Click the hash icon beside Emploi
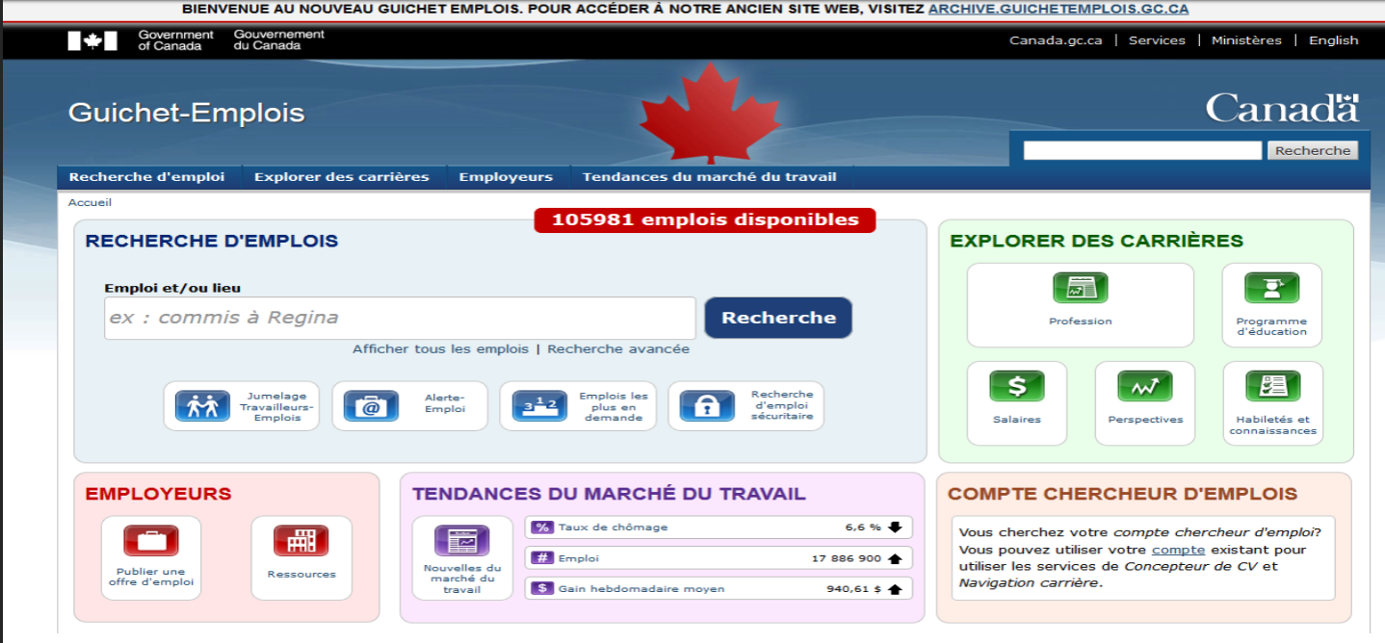This screenshot has width=1385, height=643. tap(542, 558)
